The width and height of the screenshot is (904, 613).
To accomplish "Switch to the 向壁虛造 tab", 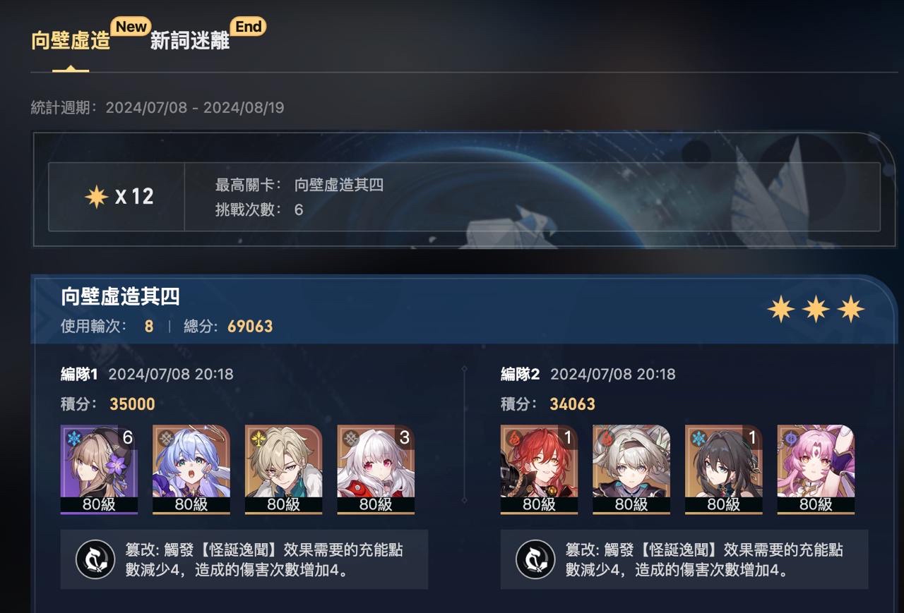I will click(x=71, y=41).
